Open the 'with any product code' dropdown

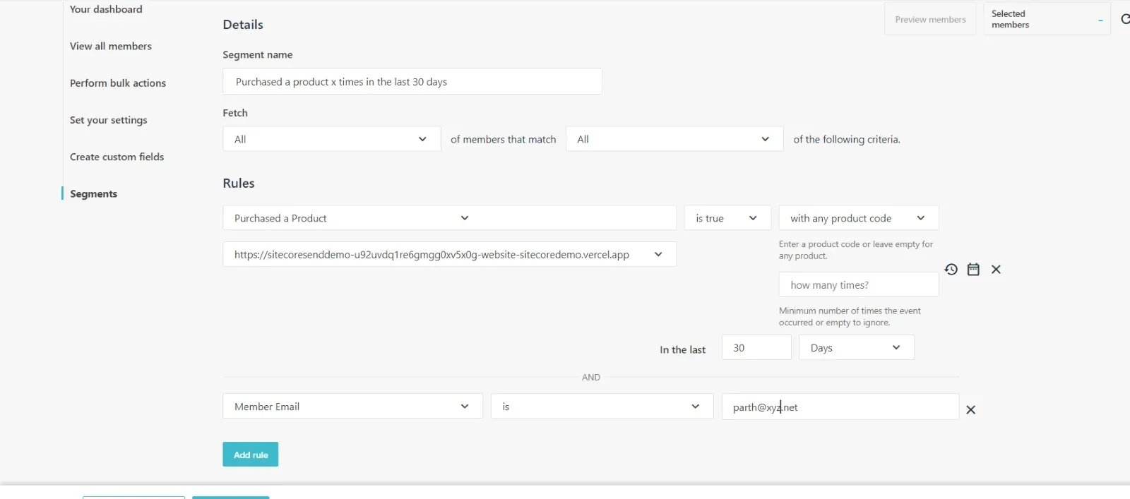click(859, 218)
